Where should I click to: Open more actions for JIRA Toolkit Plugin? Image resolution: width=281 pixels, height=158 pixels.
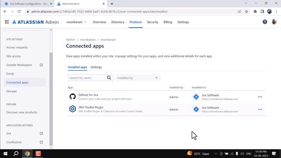(260, 109)
